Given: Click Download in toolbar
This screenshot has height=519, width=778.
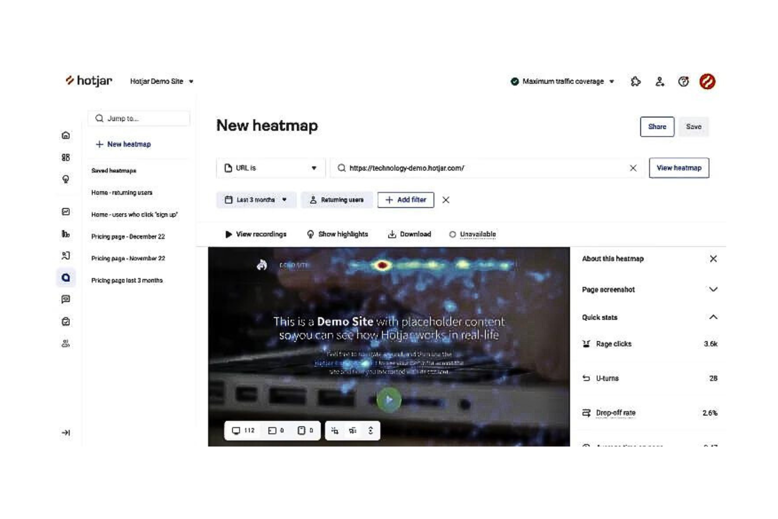Looking at the screenshot, I should pos(410,234).
